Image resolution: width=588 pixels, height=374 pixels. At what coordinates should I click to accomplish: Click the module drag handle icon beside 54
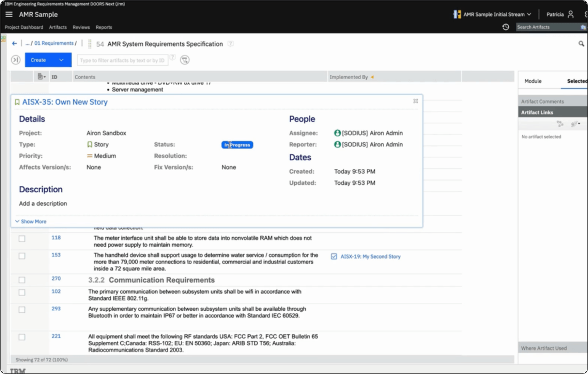[x=90, y=44]
